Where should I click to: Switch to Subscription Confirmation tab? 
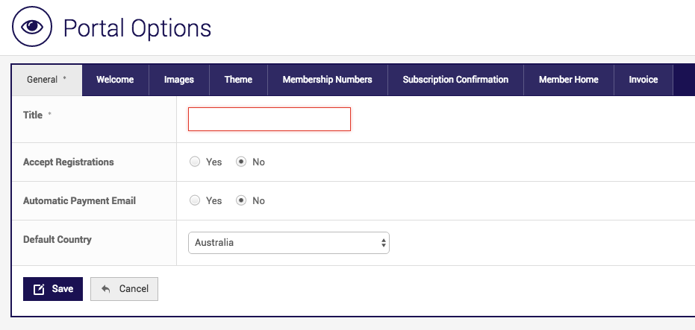pos(455,80)
